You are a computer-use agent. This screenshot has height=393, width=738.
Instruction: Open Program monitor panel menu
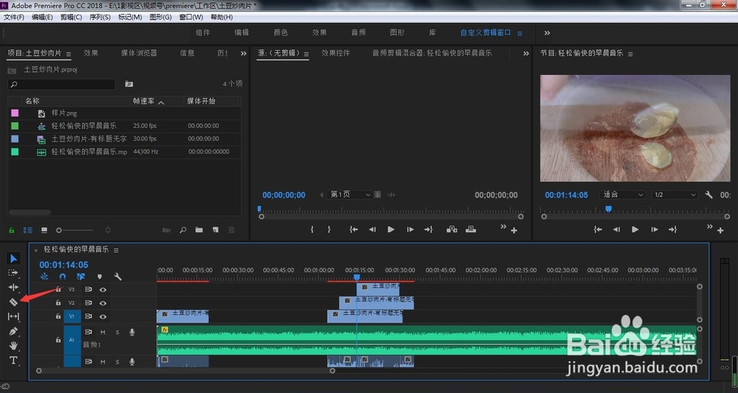pos(631,54)
